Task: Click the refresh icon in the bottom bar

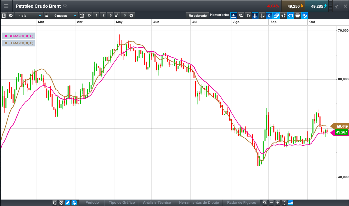Action: (x=55, y=203)
